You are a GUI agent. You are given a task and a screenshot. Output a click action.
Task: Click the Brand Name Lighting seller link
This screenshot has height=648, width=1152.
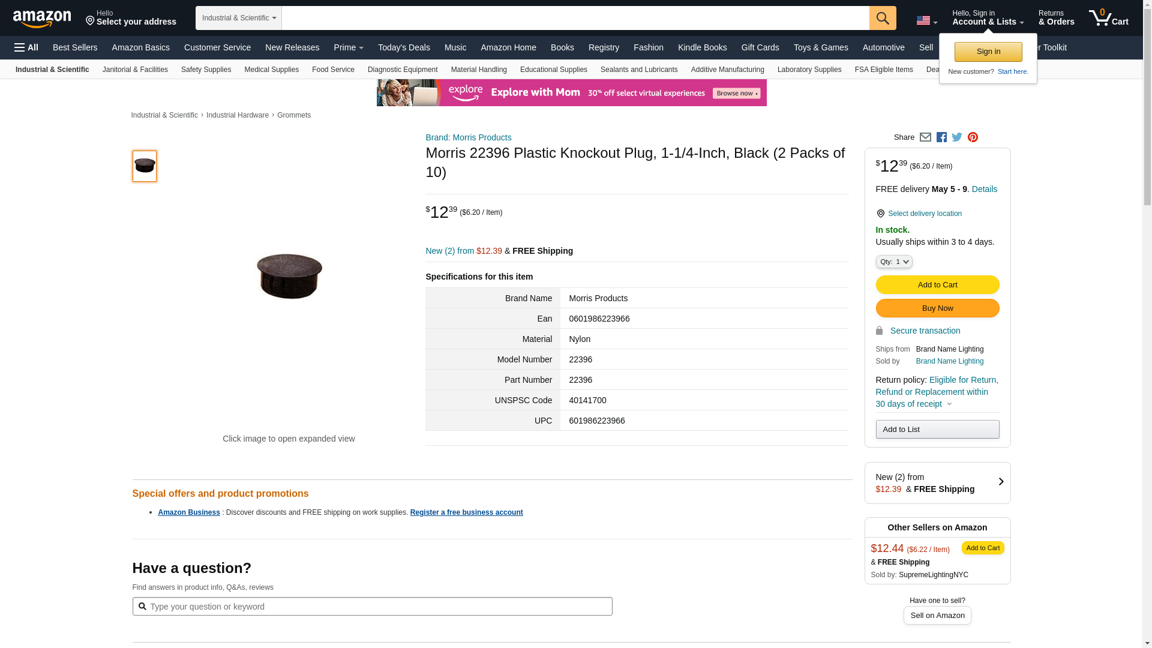949,361
